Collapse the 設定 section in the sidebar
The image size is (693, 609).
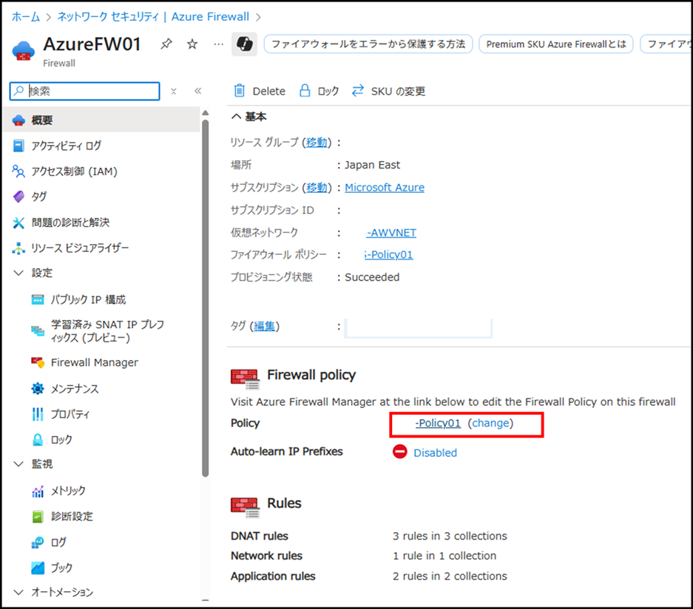click(x=18, y=273)
